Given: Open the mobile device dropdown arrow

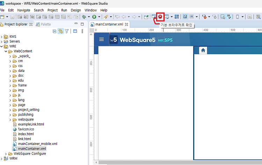Looking at the screenshot, I should point(242,17).
